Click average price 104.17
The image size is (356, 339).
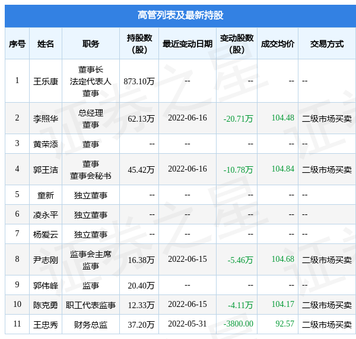[x=283, y=304]
